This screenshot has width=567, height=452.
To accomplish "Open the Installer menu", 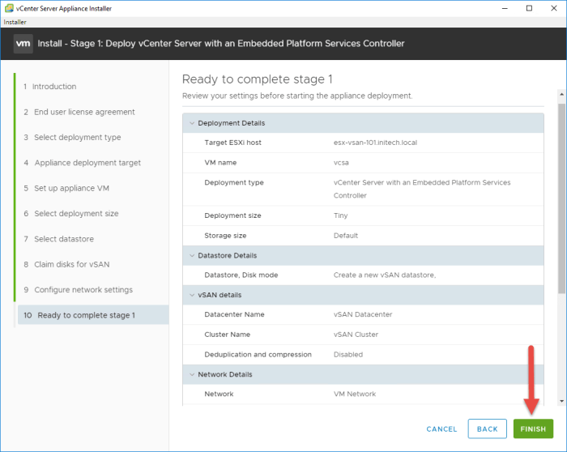I will click(15, 22).
